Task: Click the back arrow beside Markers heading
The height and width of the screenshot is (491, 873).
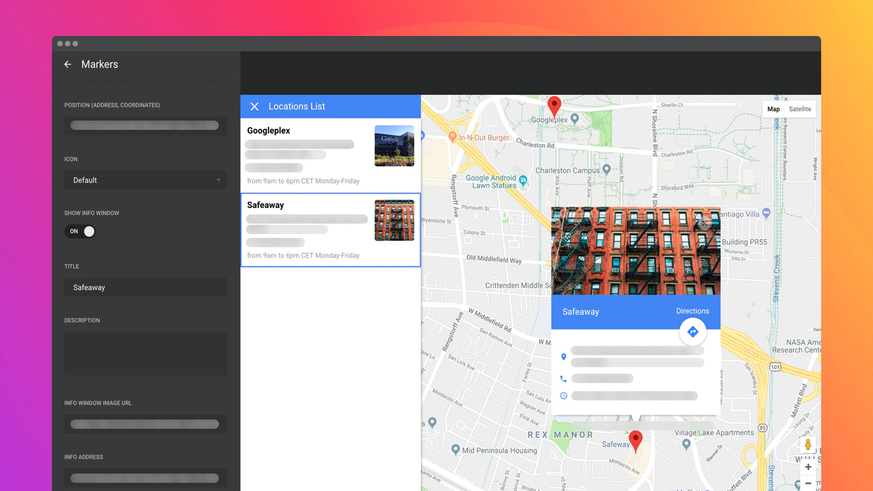Action: pyautogui.click(x=67, y=64)
